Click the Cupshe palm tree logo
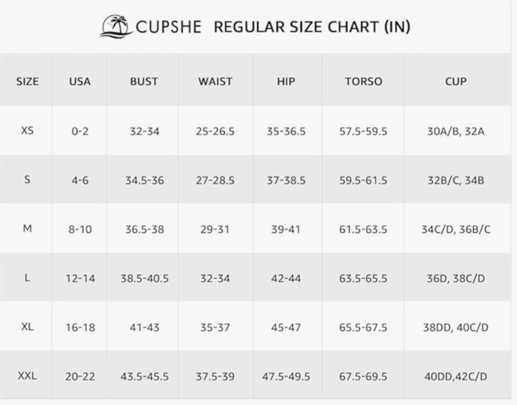The image size is (517, 405). coord(116,26)
